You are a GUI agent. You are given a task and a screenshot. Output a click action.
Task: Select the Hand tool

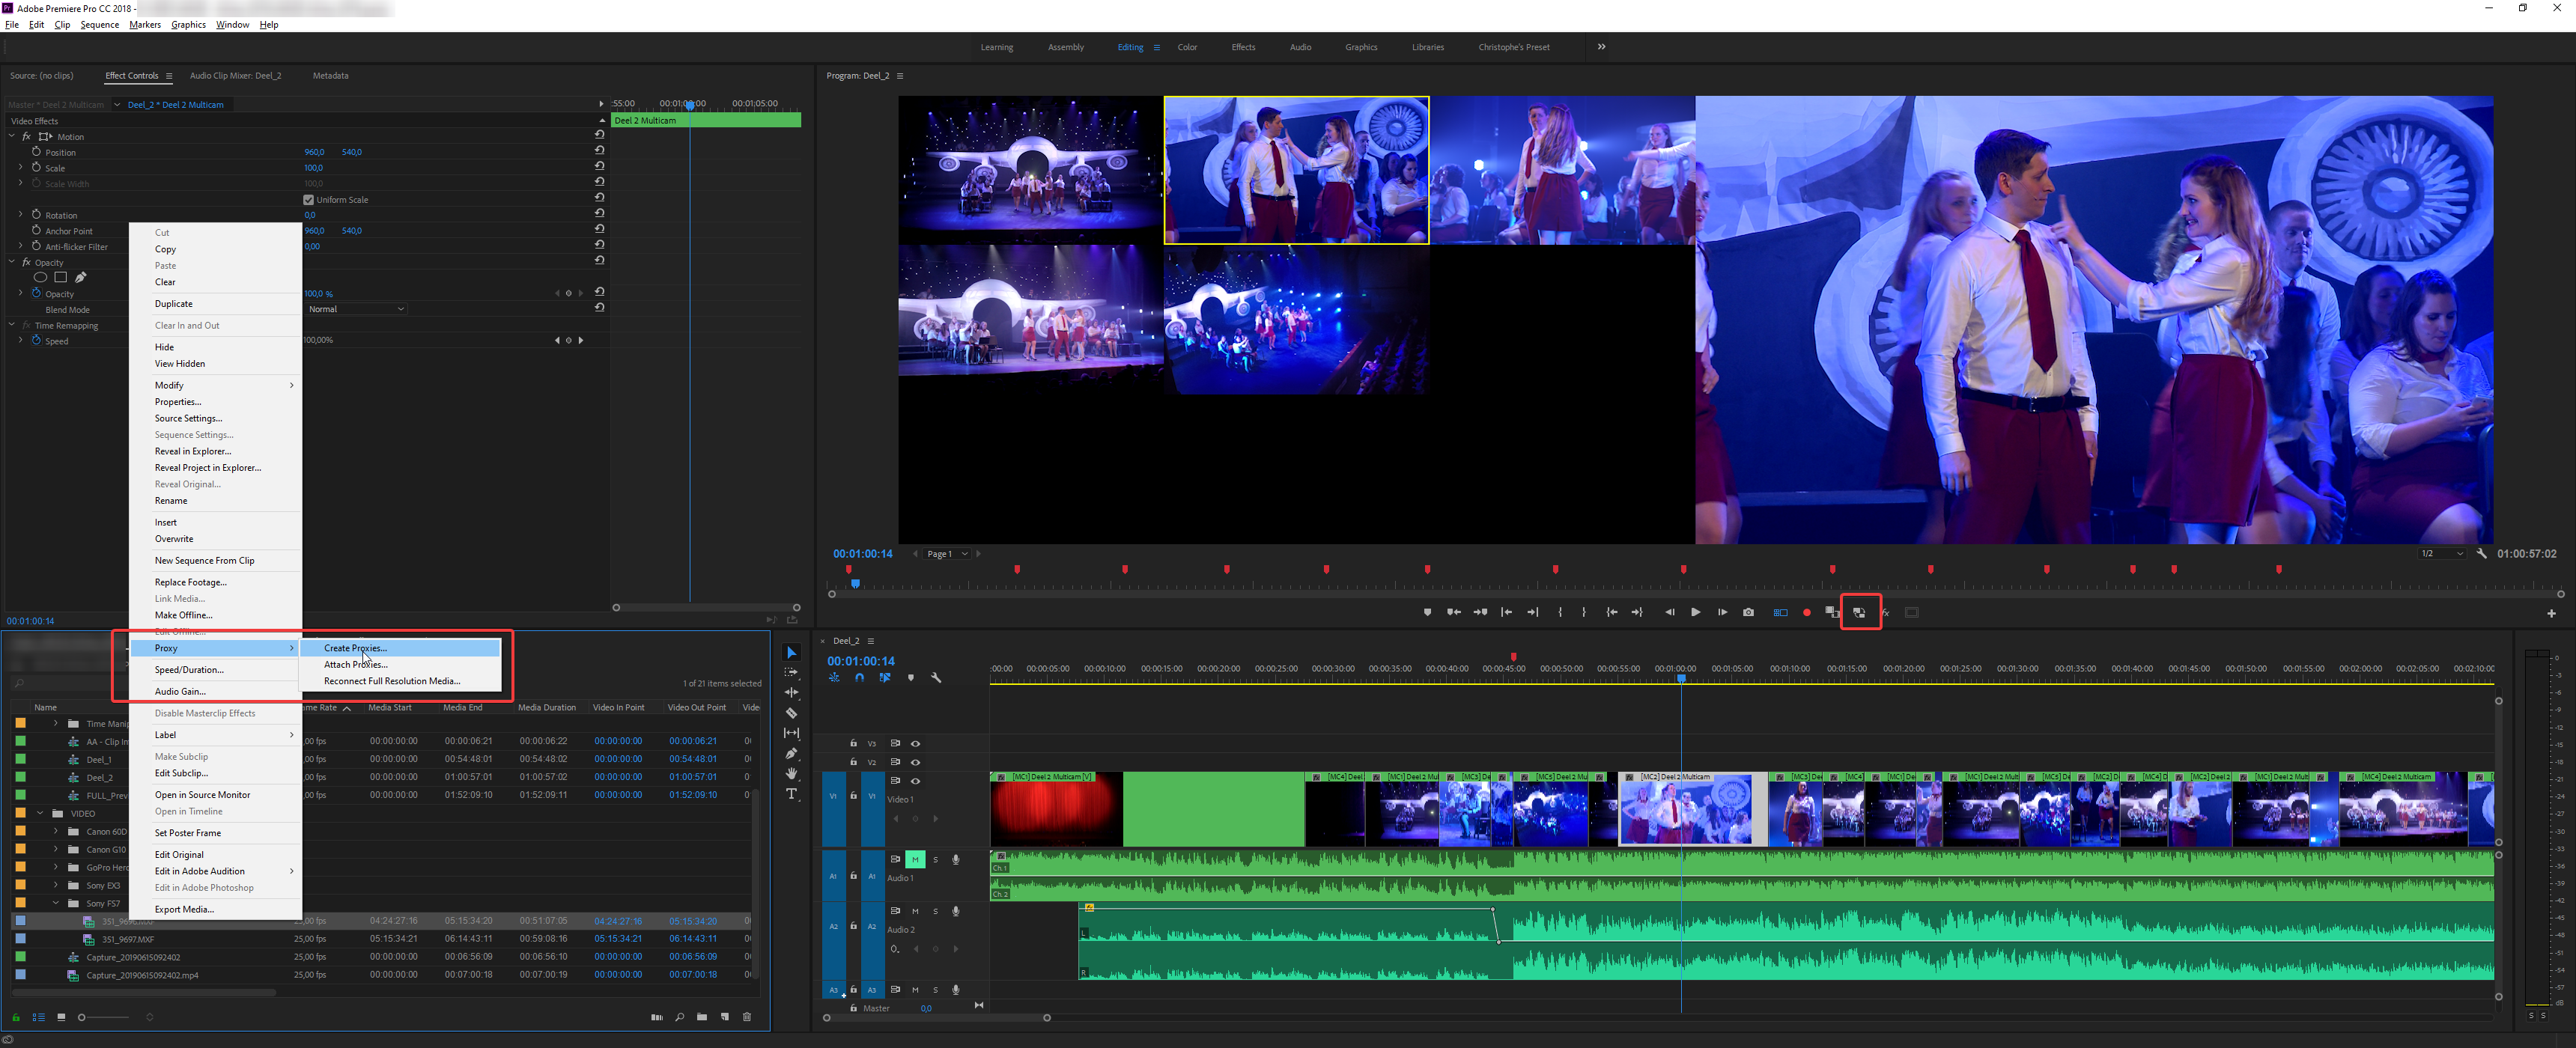click(791, 773)
